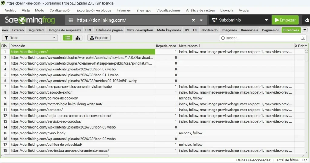Click vertical scrollbar down arrow
The image size is (310, 163).
tap(306, 152)
